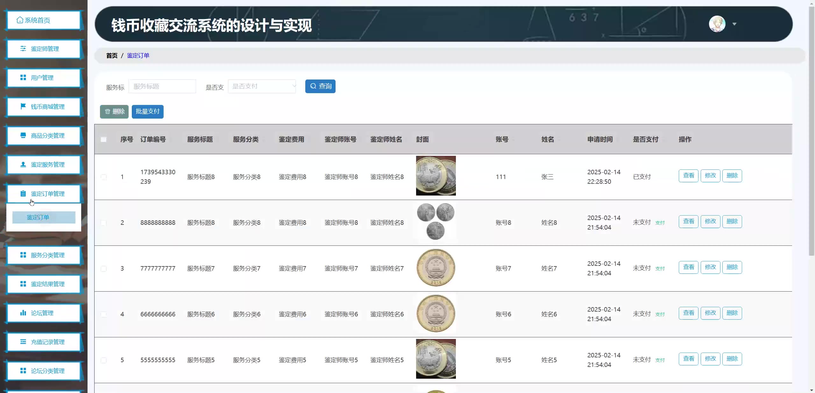Image resolution: width=815 pixels, height=393 pixels.
Task: Click the flag icon beside 钱币商城管理
Action: tap(23, 107)
